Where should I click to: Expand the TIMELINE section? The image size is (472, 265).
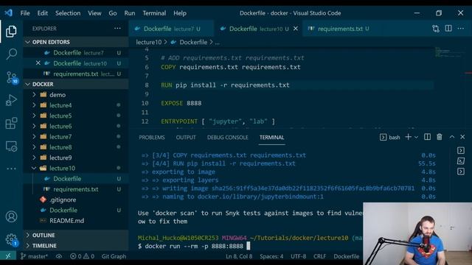pos(76,245)
